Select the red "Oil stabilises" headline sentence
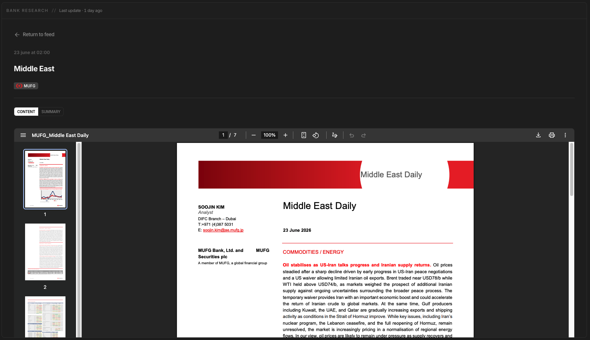The width and height of the screenshot is (590, 340). click(357, 265)
